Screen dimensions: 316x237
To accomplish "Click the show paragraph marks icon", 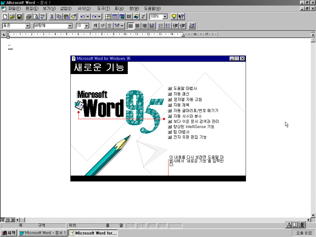I will coord(143,17).
